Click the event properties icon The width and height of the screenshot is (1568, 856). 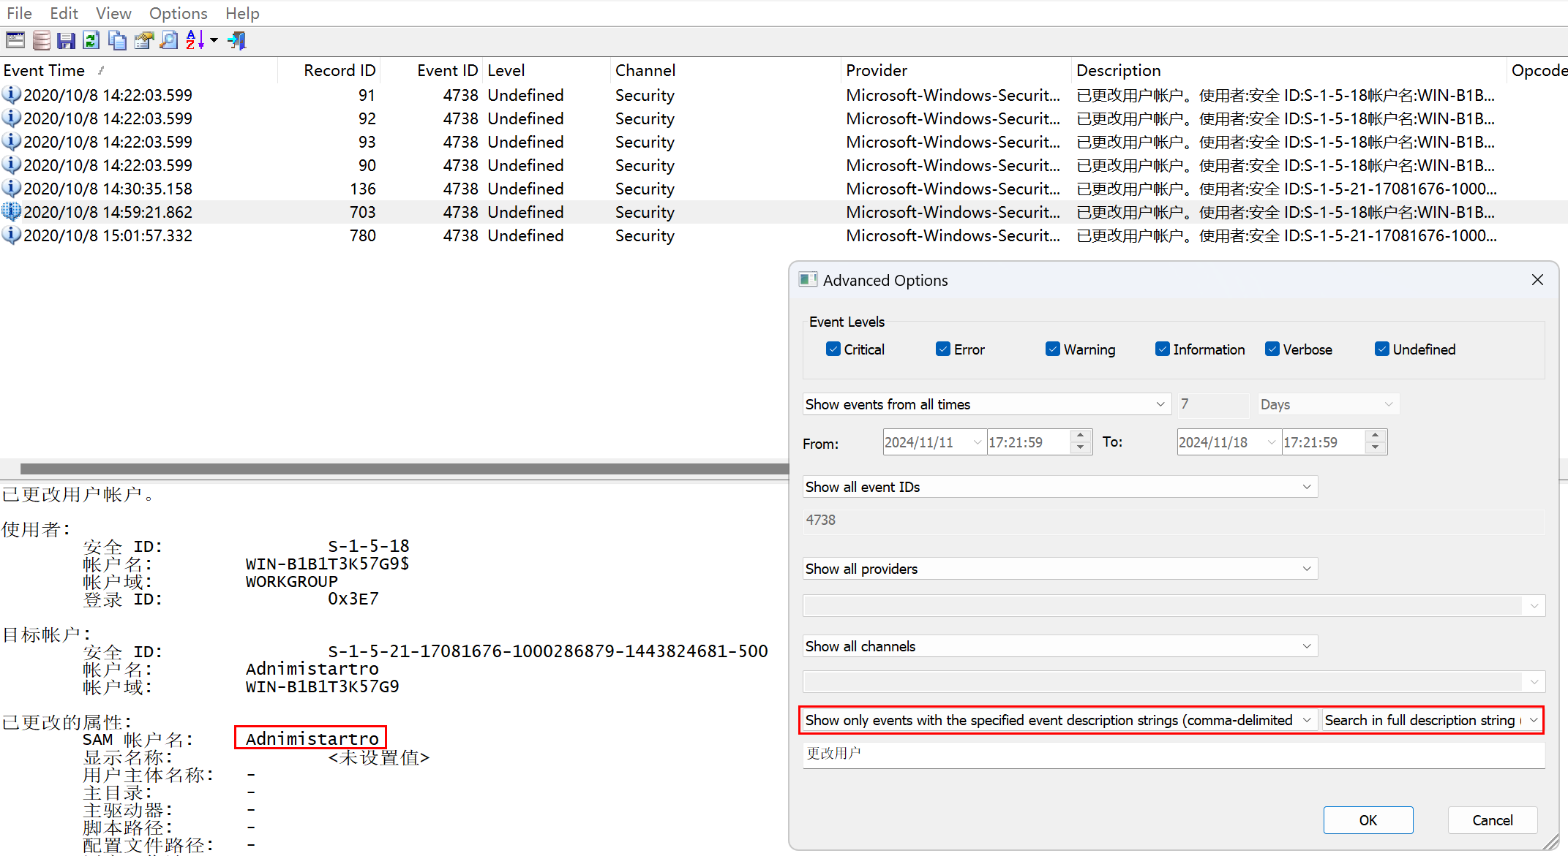point(143,40)
